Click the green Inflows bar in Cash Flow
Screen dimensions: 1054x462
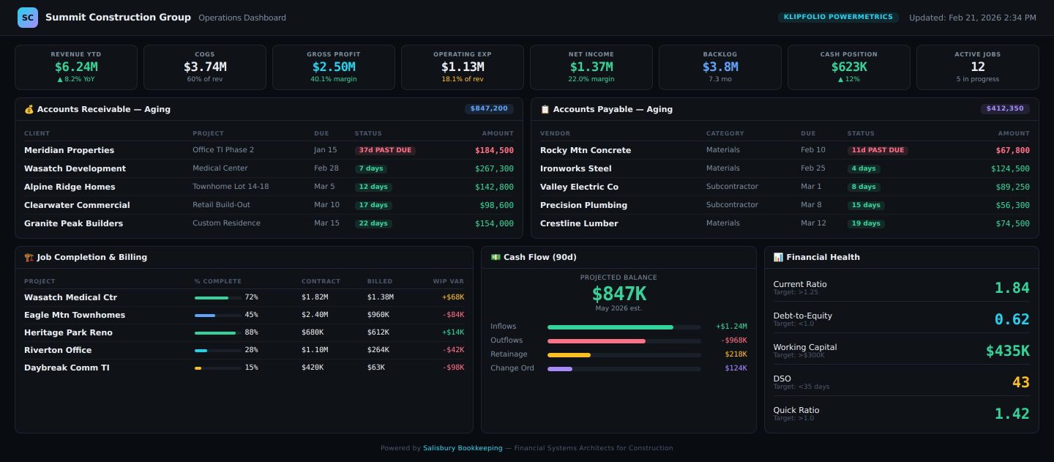pos(609,327)
